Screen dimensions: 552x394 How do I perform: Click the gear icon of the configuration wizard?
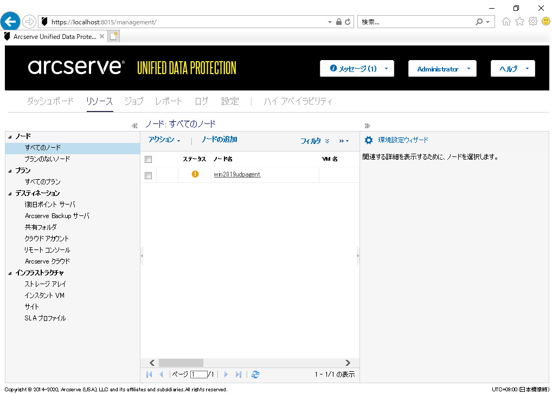369,140
